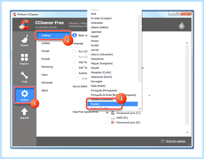Check the Локальный диск (E:) drive checkbox

pyautogui.click(x=107, y=122)
